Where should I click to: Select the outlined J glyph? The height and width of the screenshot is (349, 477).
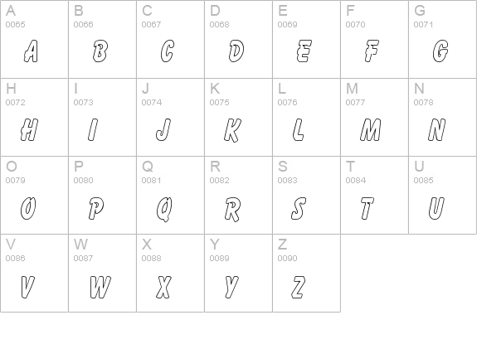coord(163,130)
